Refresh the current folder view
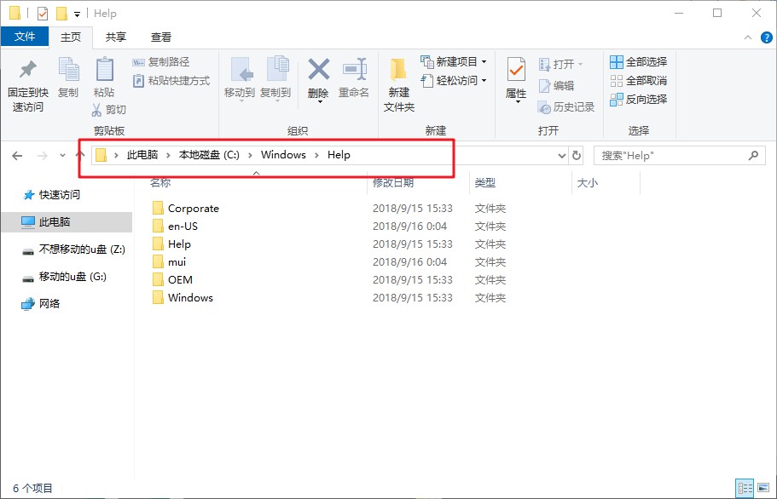 click(x=577, y=156)
